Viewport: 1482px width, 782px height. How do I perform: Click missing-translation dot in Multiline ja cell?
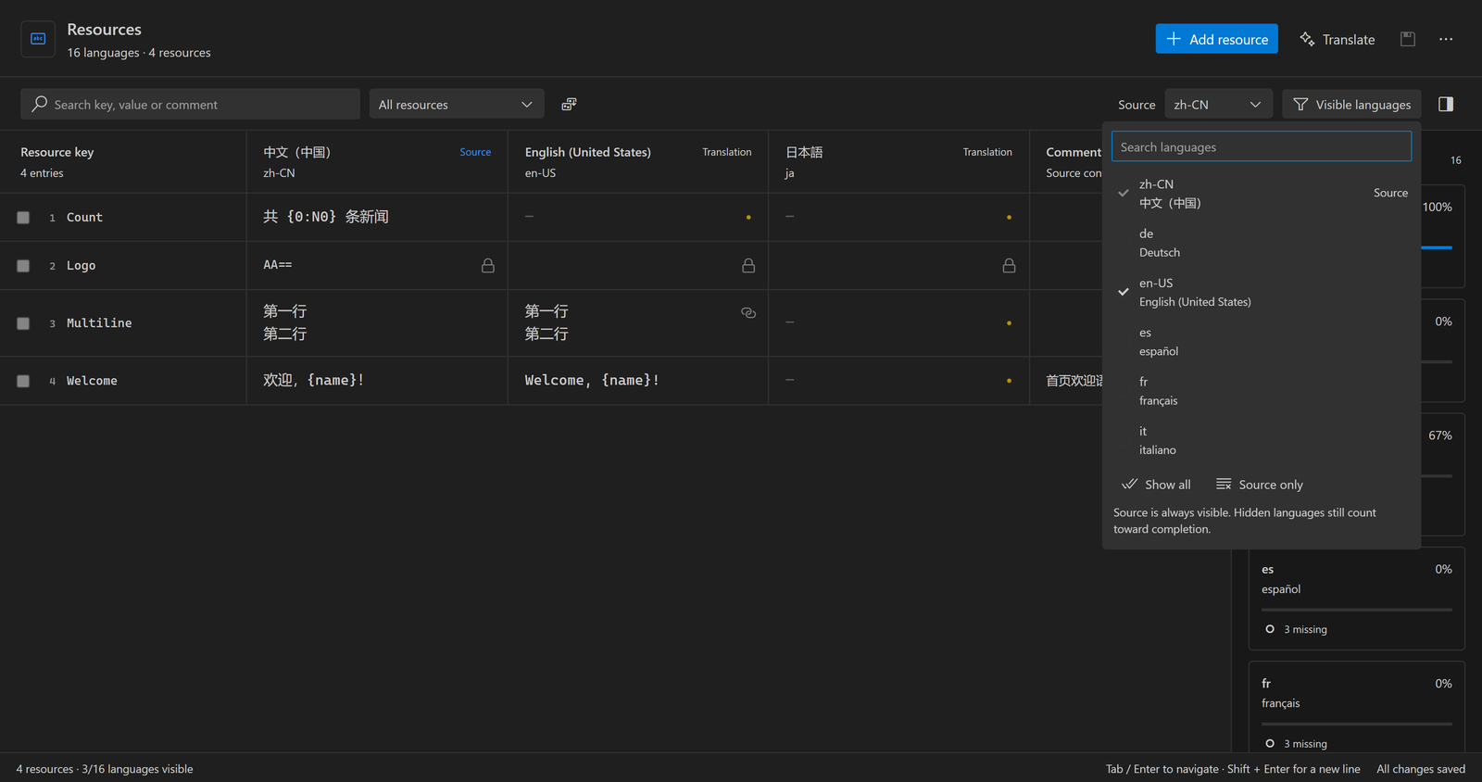1009,323
